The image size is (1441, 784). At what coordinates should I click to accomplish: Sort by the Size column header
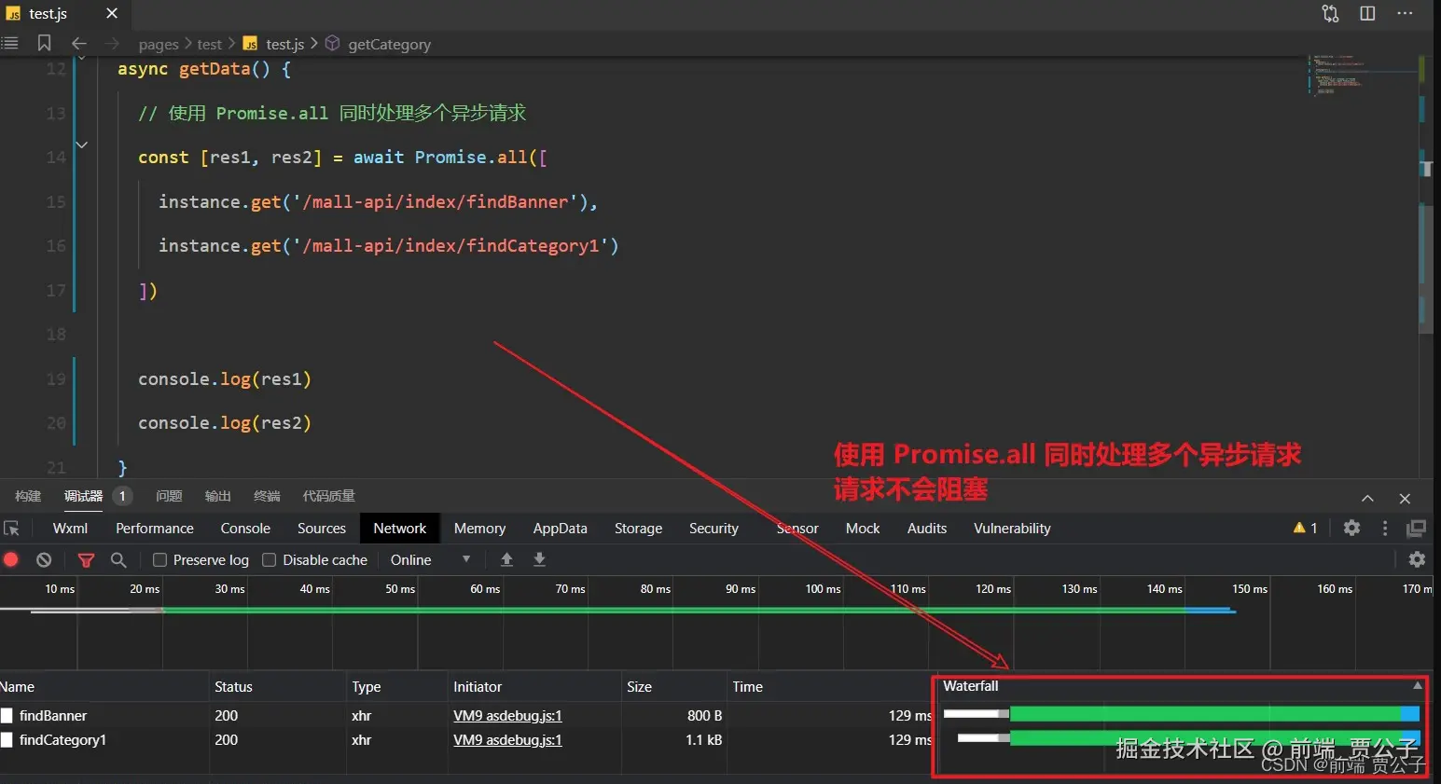[674, 687]
